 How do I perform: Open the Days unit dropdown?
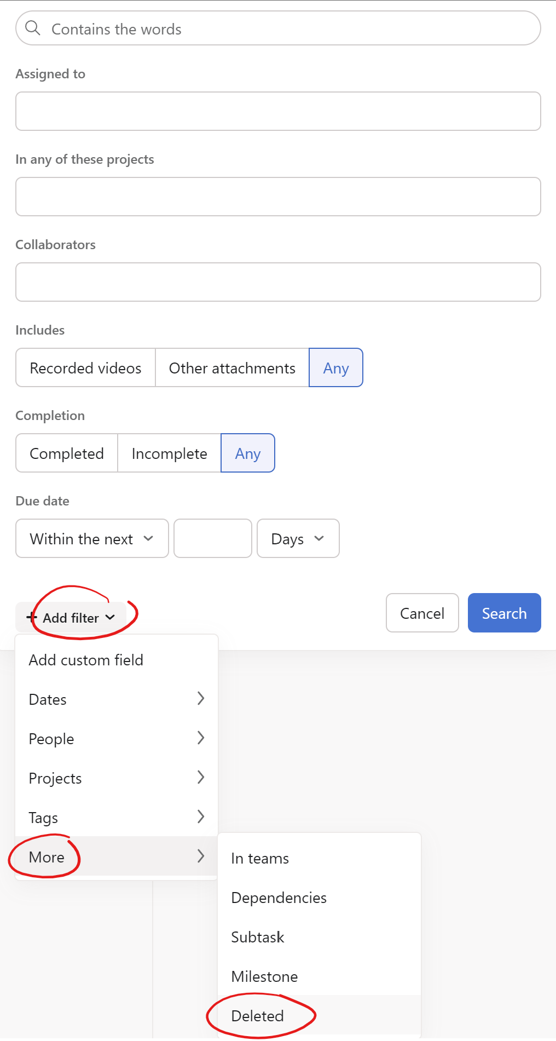[298, 539]
